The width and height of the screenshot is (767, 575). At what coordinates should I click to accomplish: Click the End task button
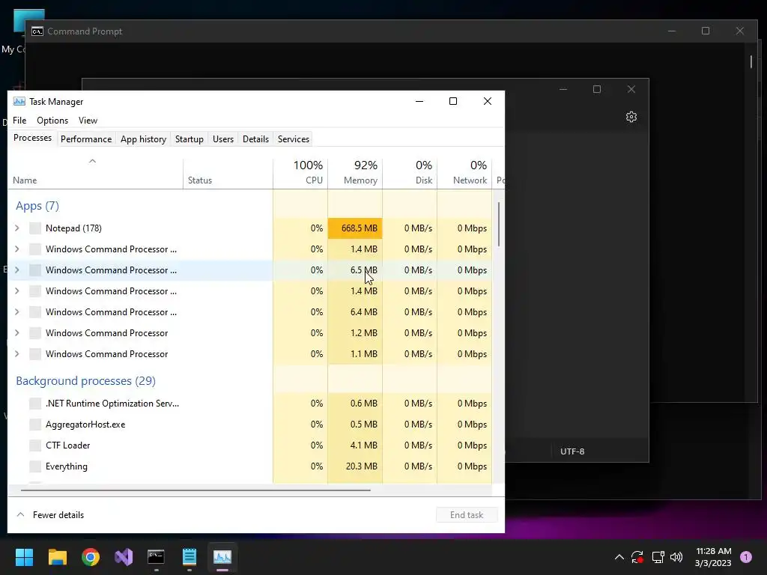click(467, 515)
